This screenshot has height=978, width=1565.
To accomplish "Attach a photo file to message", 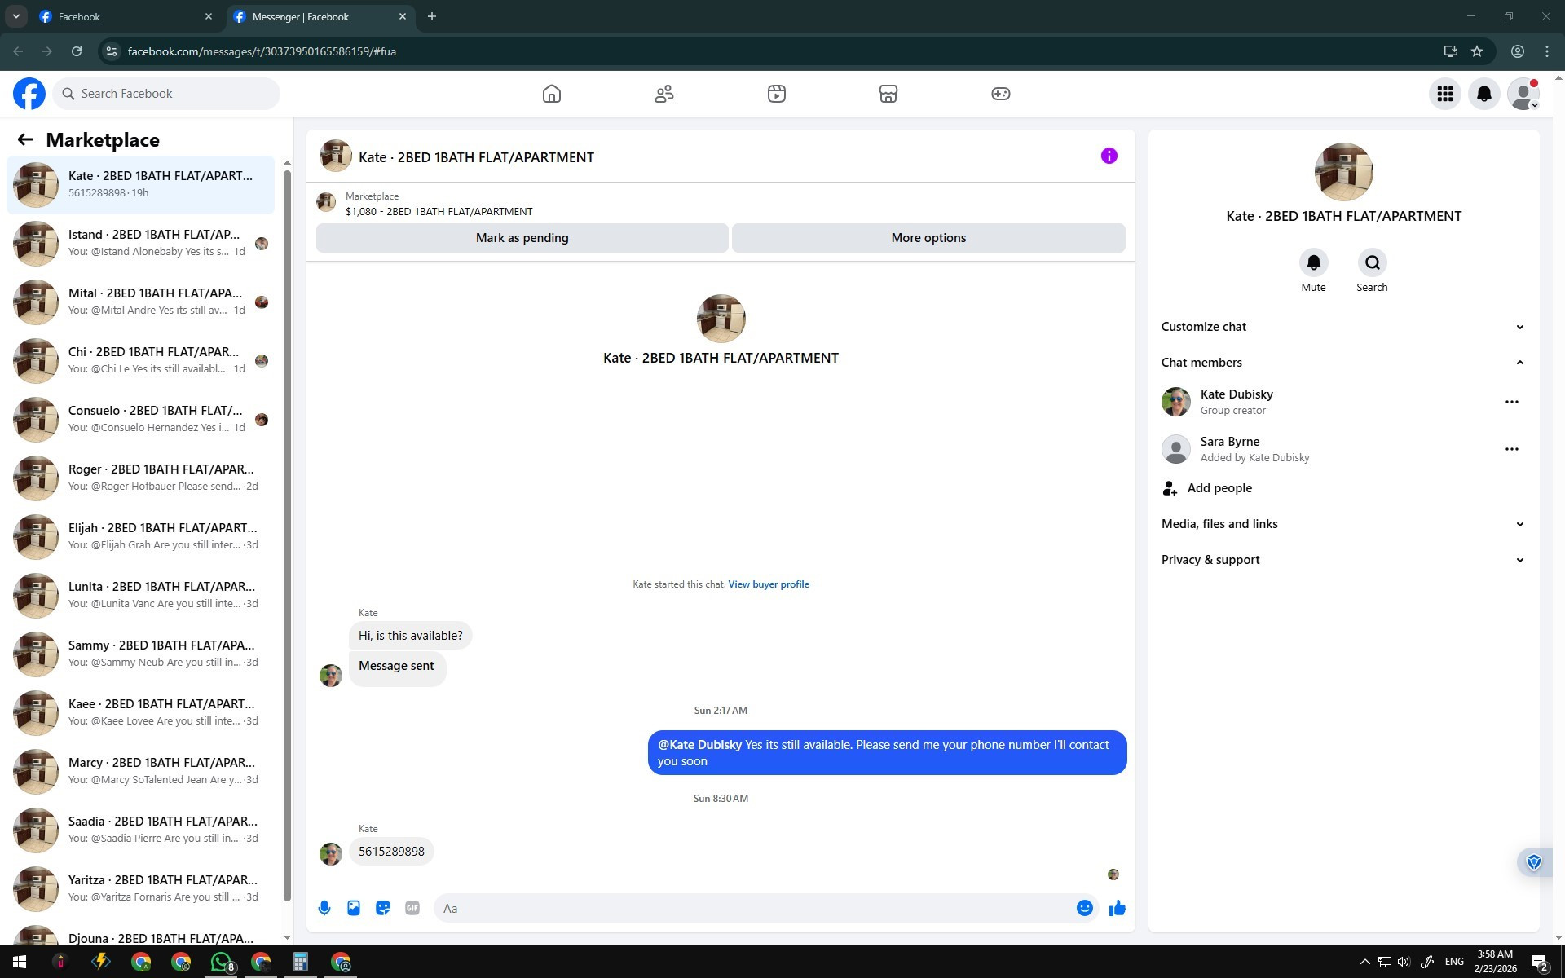I will [354, 908].
